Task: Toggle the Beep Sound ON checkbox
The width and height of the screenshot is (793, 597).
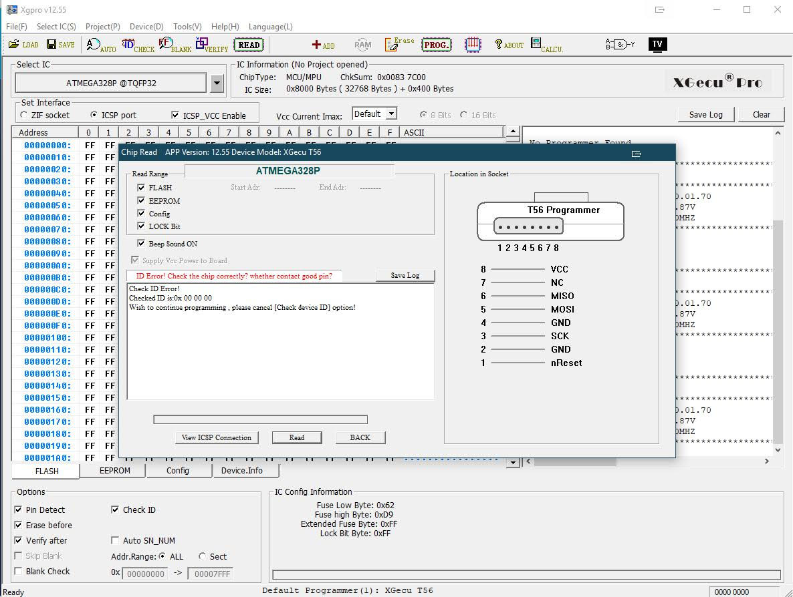Action: [x=141, y=244]
